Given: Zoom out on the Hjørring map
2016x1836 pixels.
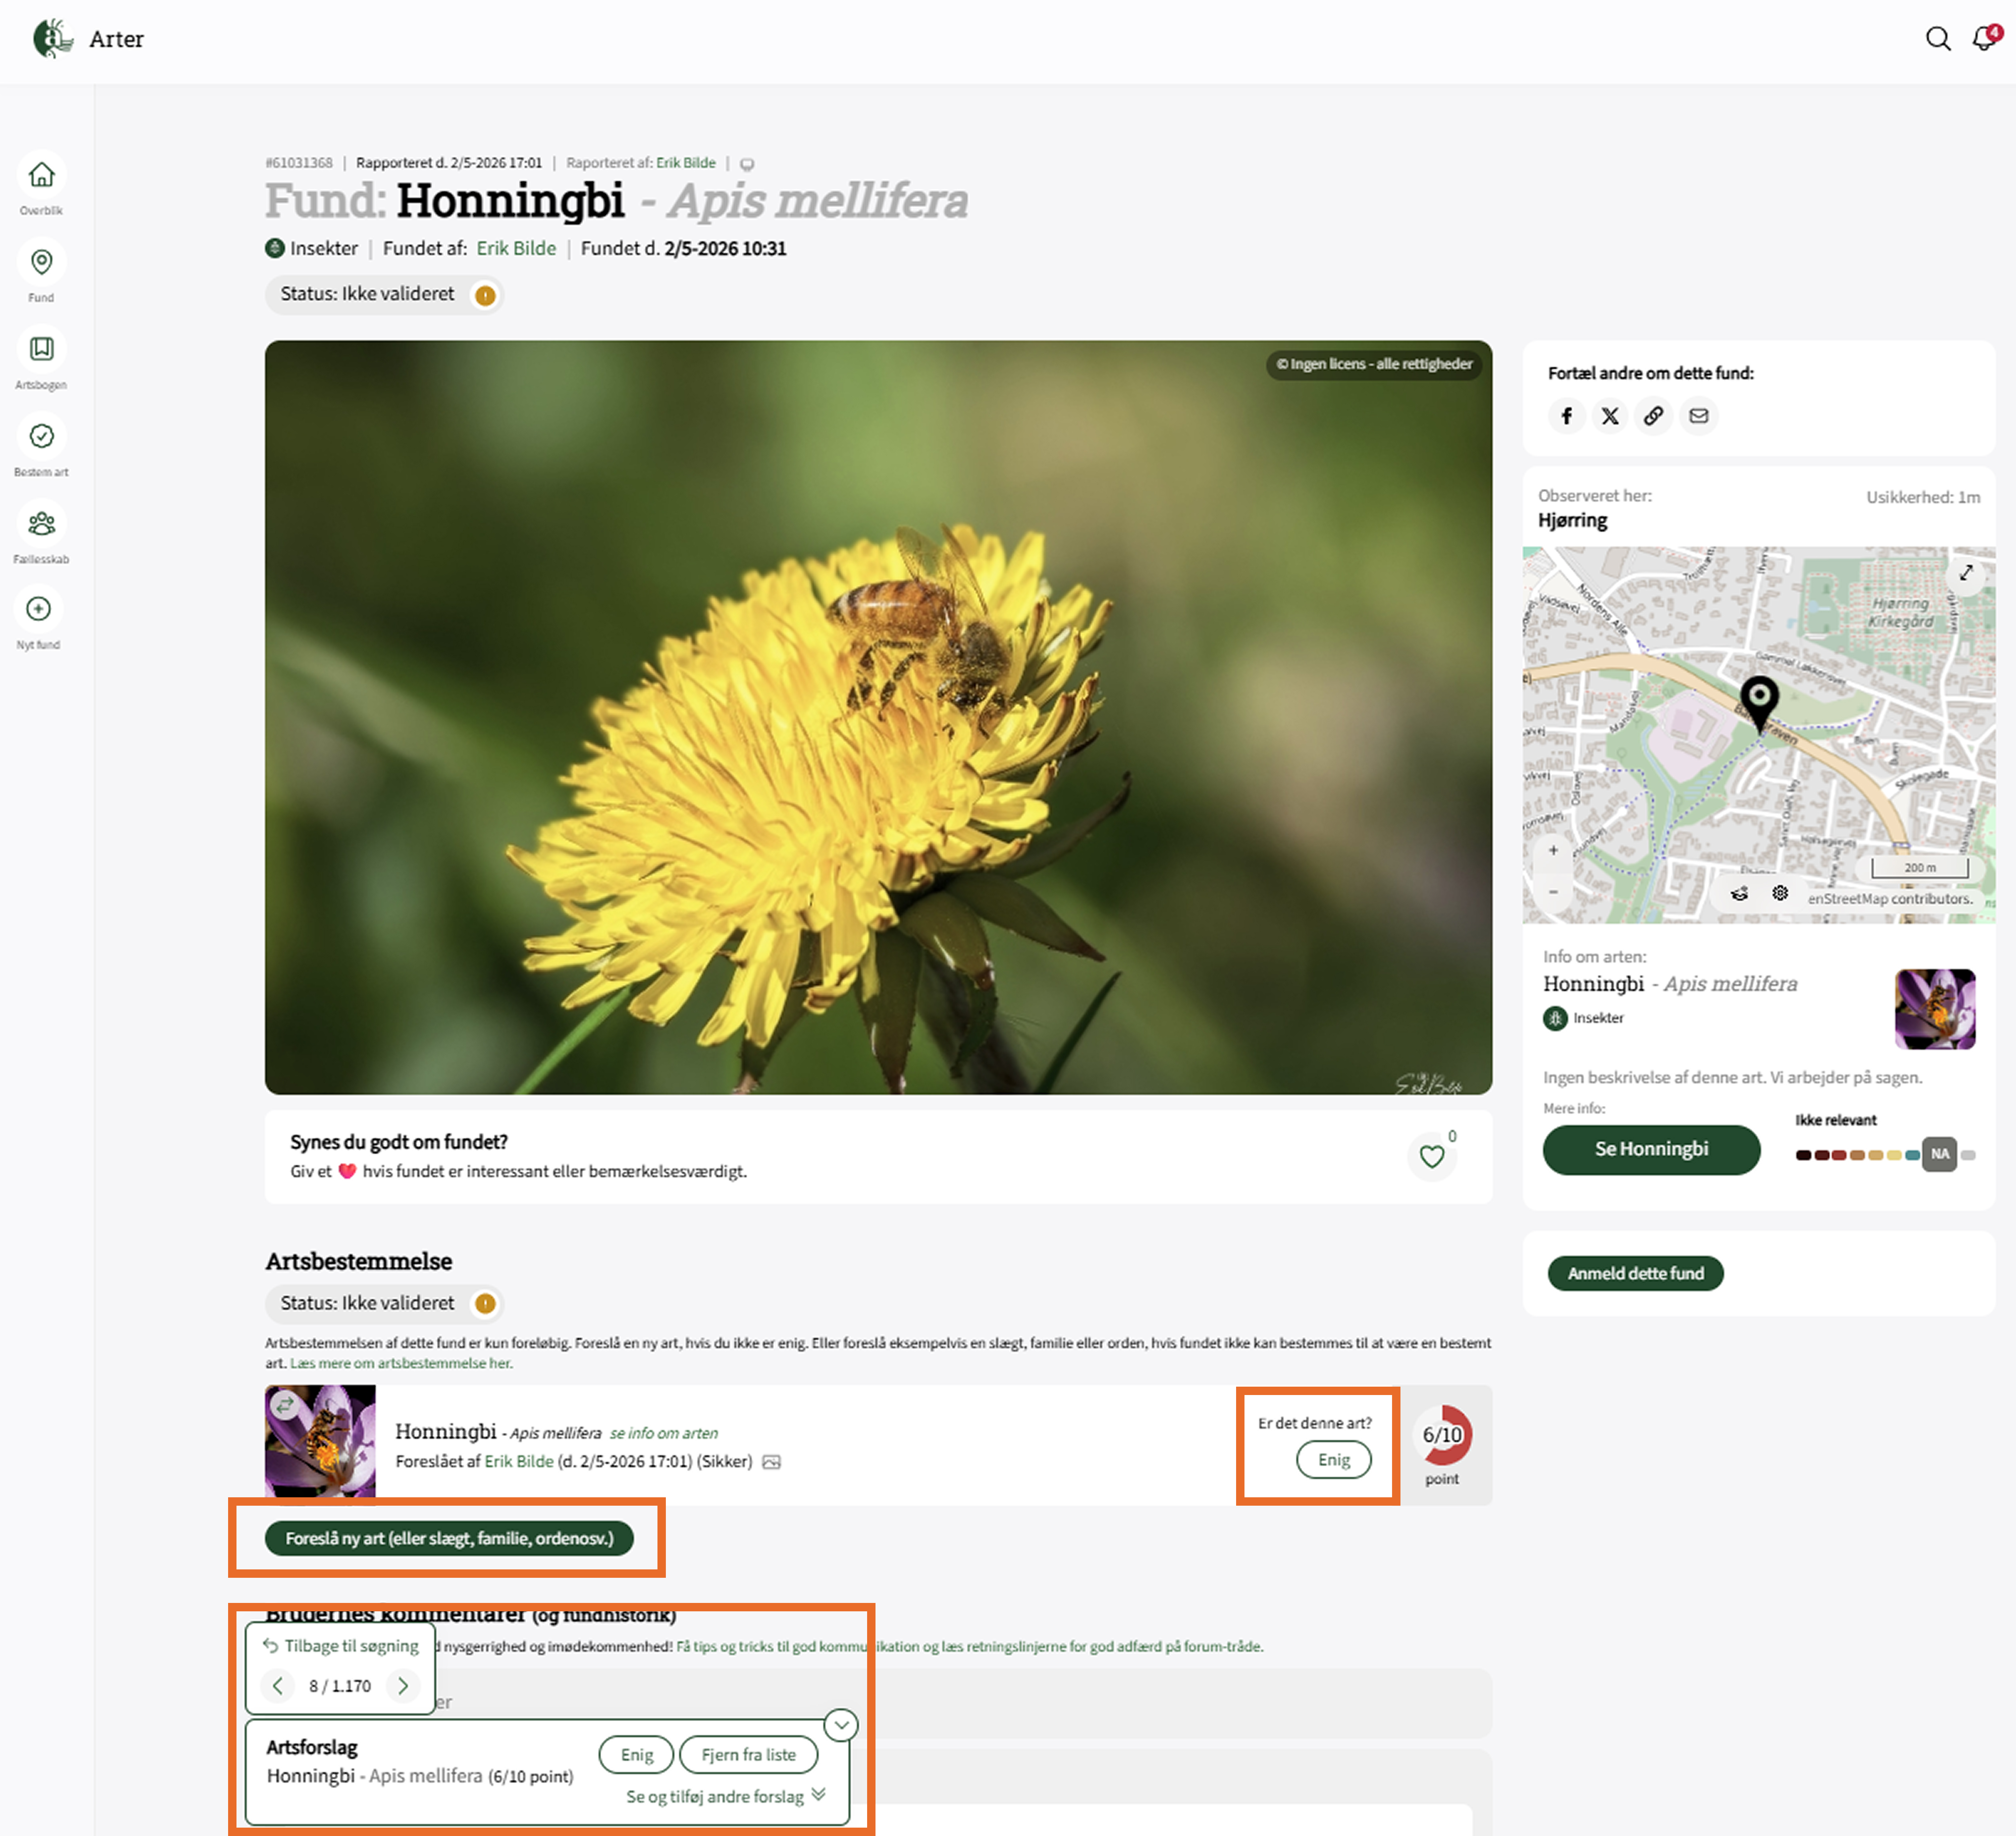Looking at the screenshot, I should 1553,892.
